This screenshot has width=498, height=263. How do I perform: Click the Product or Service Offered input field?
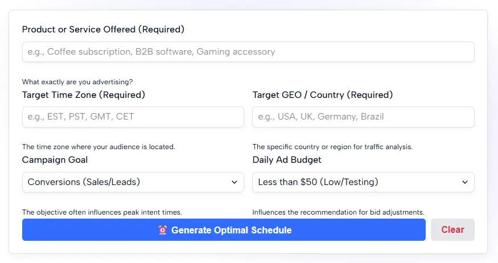click(x=248, y=52)
